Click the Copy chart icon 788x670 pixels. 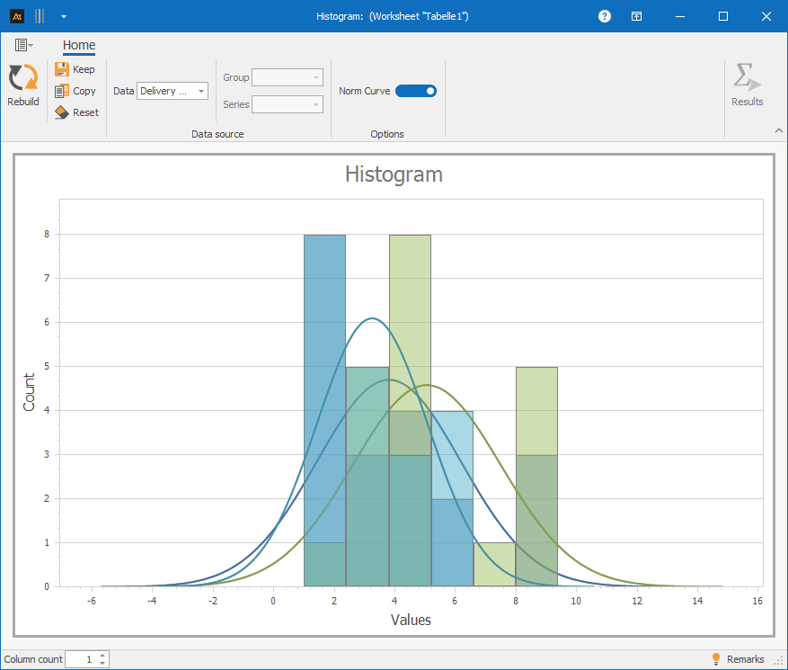coord(62,91)
